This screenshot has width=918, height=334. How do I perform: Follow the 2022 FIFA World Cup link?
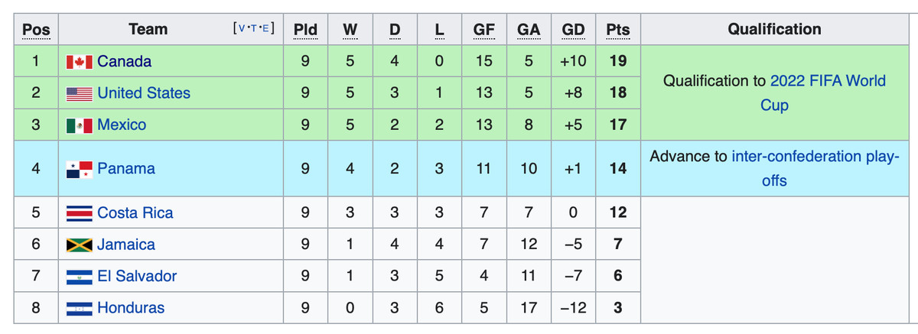click(x=827, y=81)
